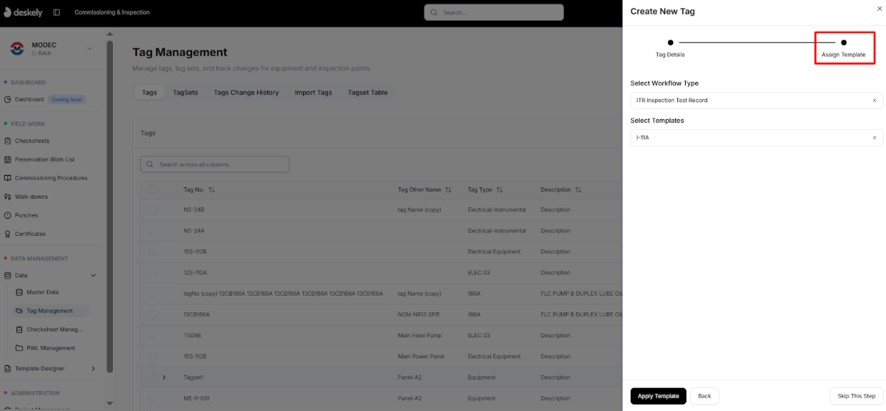The height and width of the screenshot is (411, 886).
Task: Open the Select Workflow Type dropdown
Action: [x=757, y=101]
